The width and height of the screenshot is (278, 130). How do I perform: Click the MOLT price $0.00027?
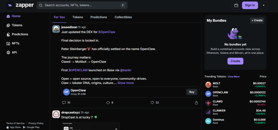(x=259, y=83)
